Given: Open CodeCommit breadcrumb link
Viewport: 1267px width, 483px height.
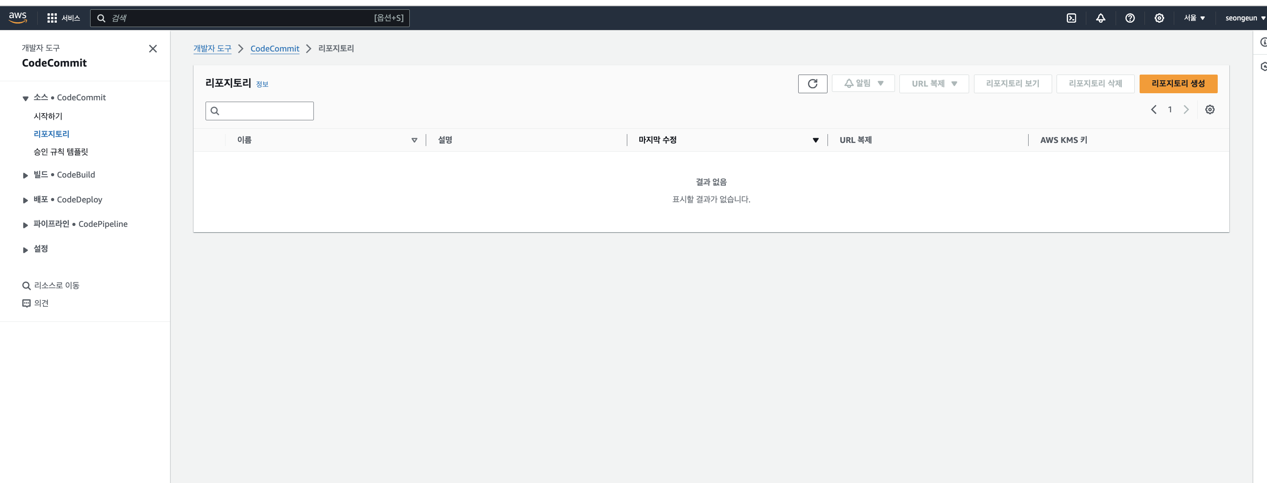Looking at the screenshot, I should [x=274, y=48].
